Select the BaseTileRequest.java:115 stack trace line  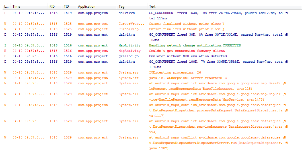217,86
